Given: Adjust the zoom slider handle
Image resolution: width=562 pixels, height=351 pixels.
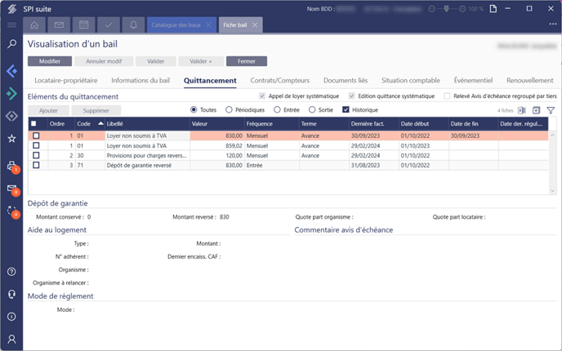Looking at the screenshot, I should (x=446, y=9).
